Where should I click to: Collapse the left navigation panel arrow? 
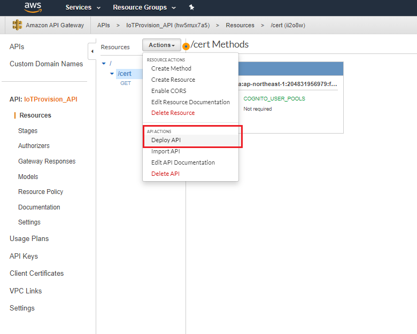tap(92, 51)
